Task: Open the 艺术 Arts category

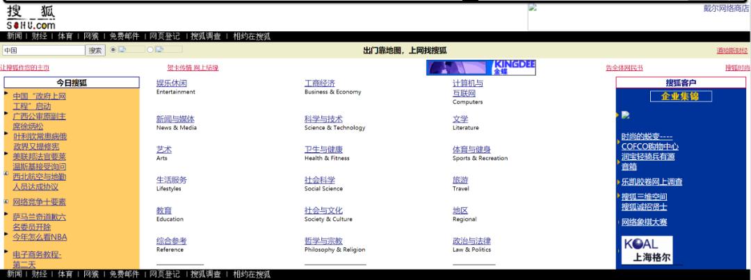Action: pyautogui.click(x=164, y=150)
